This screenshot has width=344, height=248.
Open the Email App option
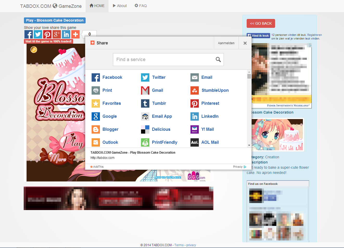pos(156,116)
